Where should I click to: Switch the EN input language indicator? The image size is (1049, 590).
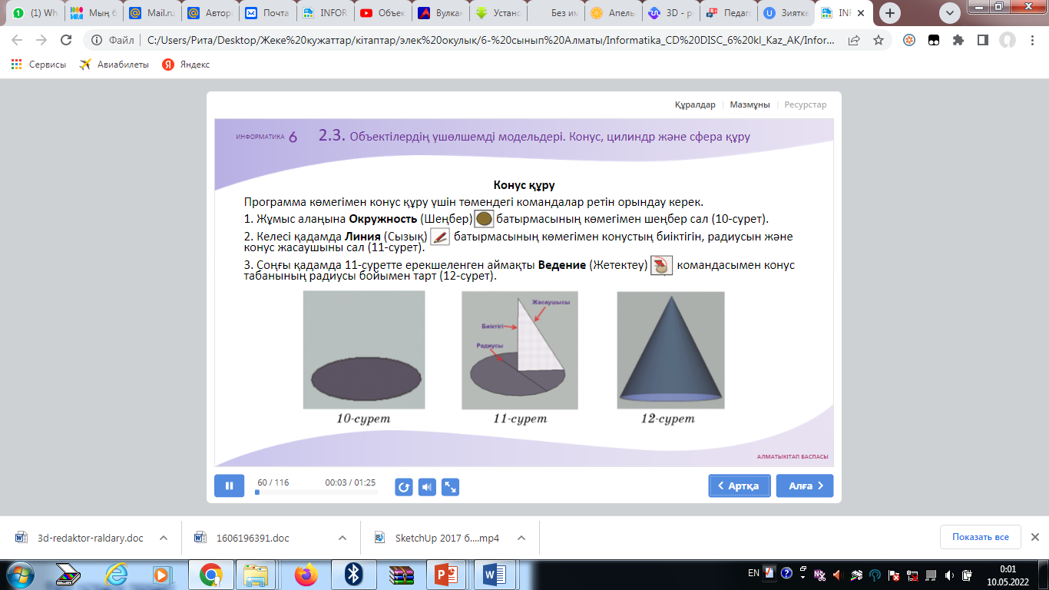(754, 573)
